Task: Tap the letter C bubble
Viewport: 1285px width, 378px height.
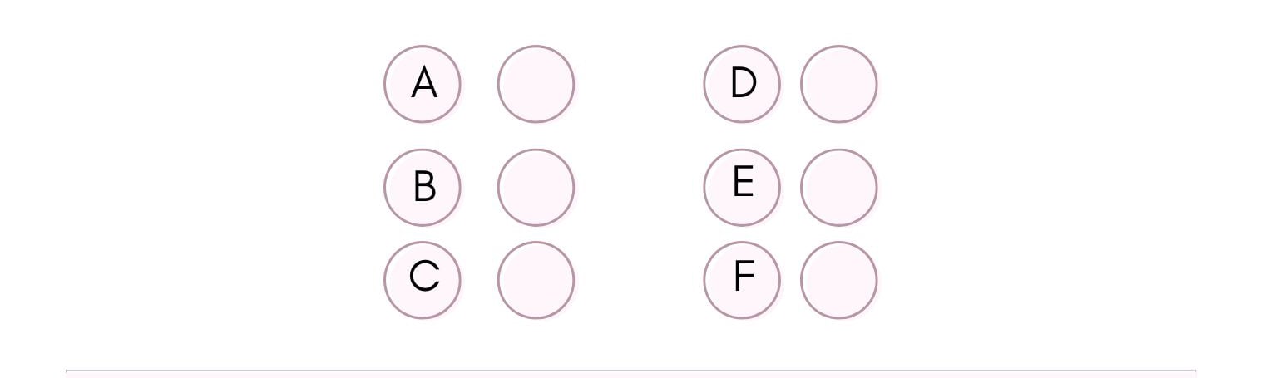Action: [423, 280]
